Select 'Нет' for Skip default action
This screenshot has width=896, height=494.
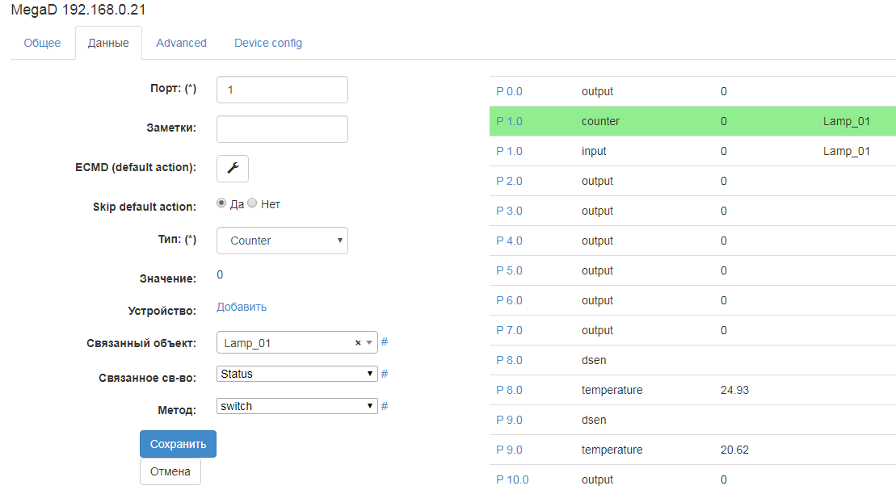[252, 204]
